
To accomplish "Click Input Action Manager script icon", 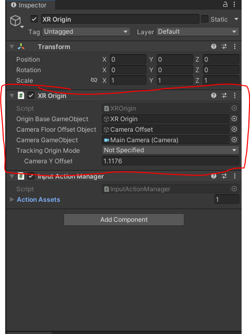I will (x=21, y=176).
